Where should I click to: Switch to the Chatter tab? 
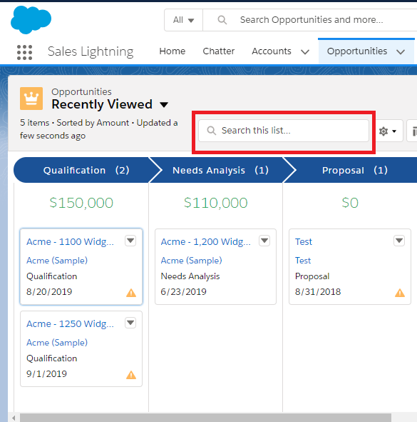218,51
